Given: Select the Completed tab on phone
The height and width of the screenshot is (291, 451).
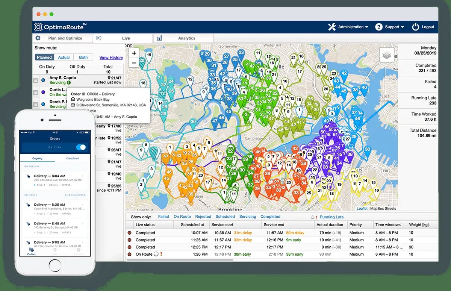Looking at the screenshot, I should tap(73, 158).
